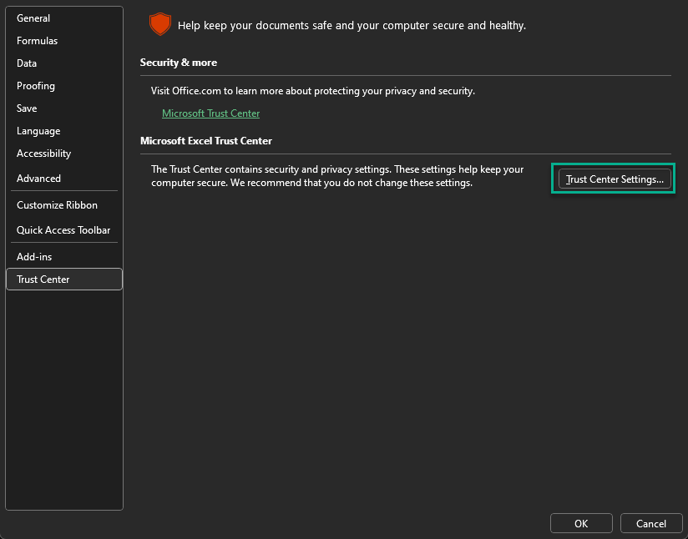The width and height of the screenshot is (688, 539).
Task: Go to Proofing settings
Action: [36, 86]
